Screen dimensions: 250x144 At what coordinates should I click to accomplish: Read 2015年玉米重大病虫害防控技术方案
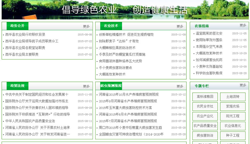pos(125,108)
